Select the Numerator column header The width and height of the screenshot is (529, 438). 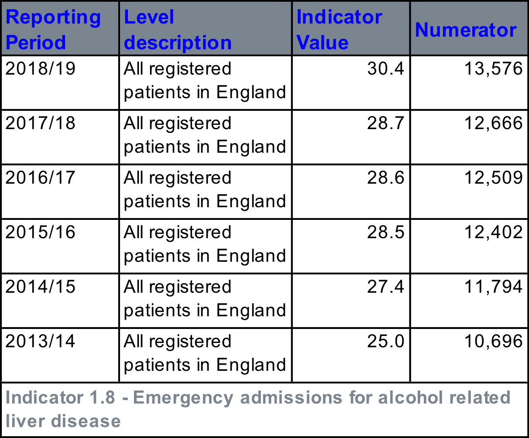point(466,30)
